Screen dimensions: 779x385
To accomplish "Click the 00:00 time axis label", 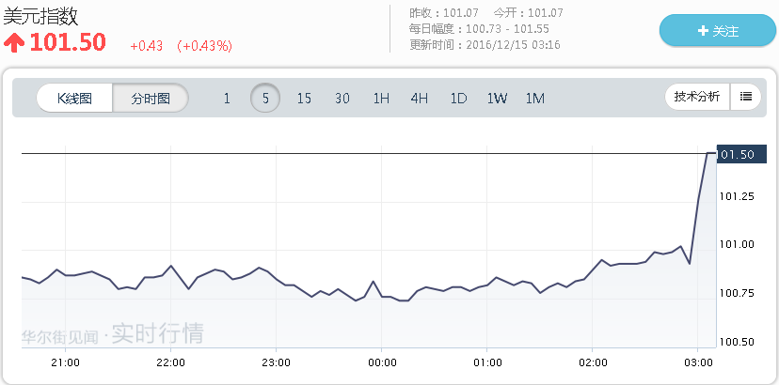I will coord(381,362).
